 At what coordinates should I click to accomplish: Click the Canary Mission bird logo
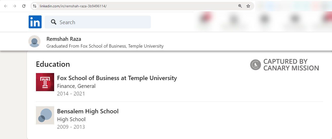coord(255,65)
